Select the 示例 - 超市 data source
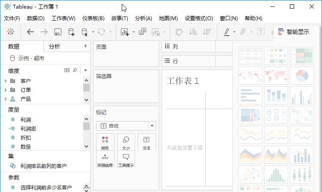322x192 pixels. 27,58
